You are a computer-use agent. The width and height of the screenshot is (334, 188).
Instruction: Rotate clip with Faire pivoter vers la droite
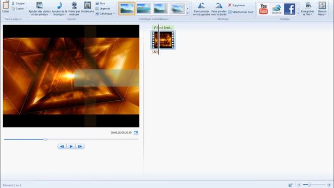(x=219, y=9)
